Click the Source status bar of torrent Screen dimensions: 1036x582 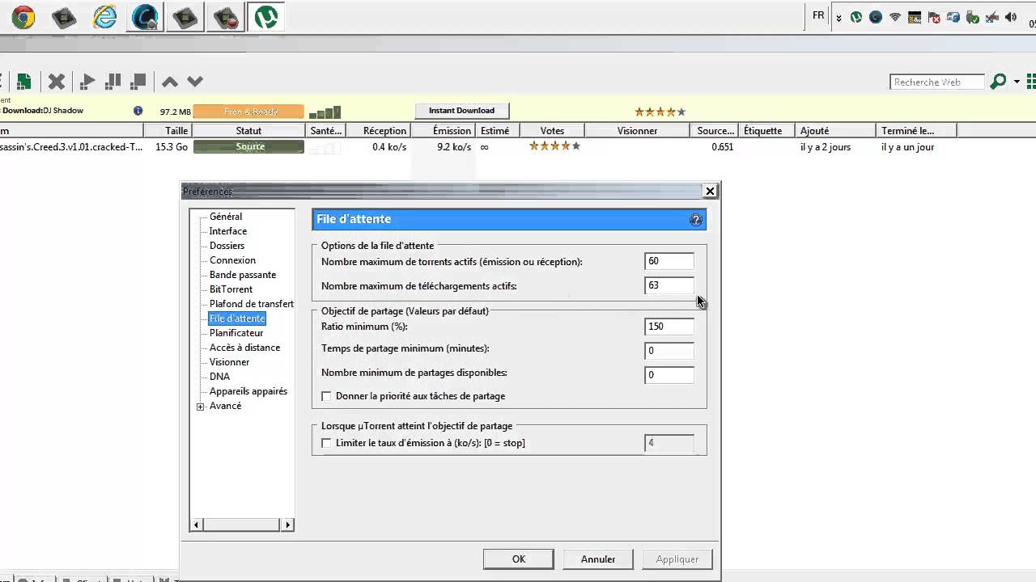249,146
